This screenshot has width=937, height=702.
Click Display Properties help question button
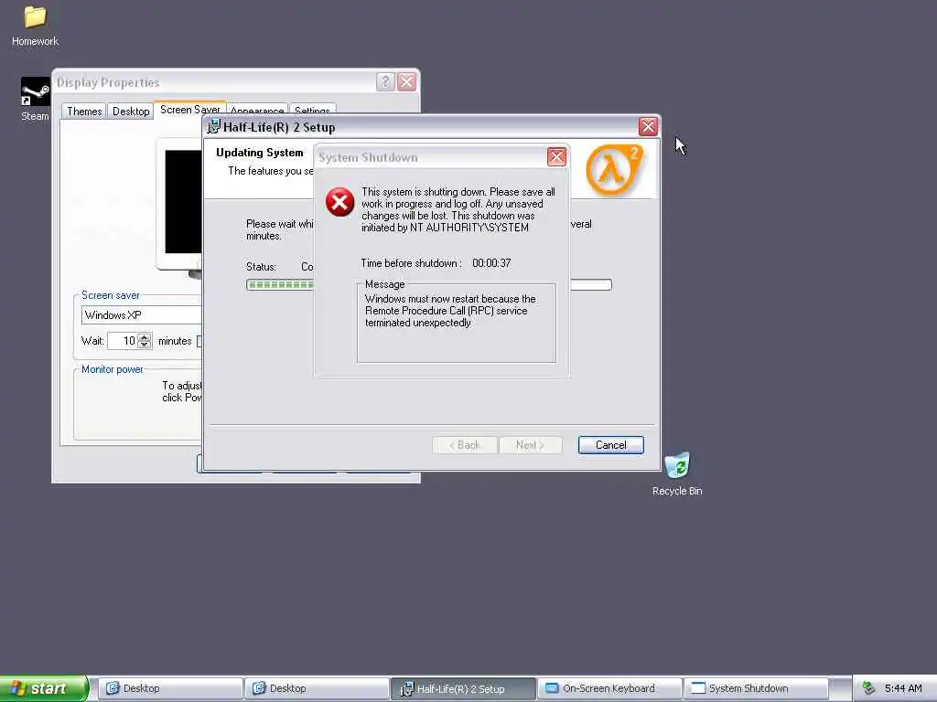coord(385,81)
